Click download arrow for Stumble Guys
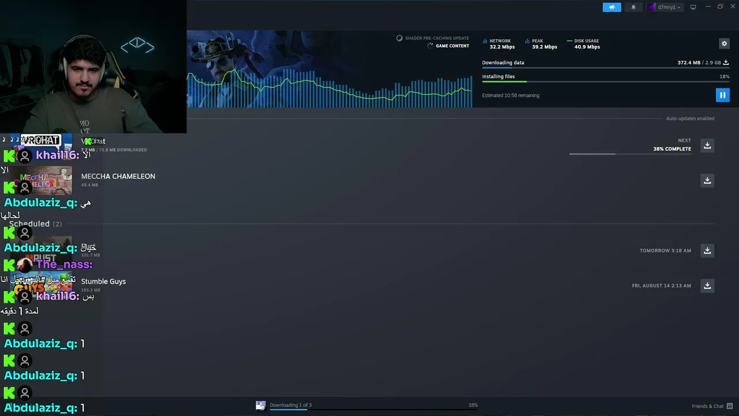This screenshot has width=739, height=416. [707, 285]
